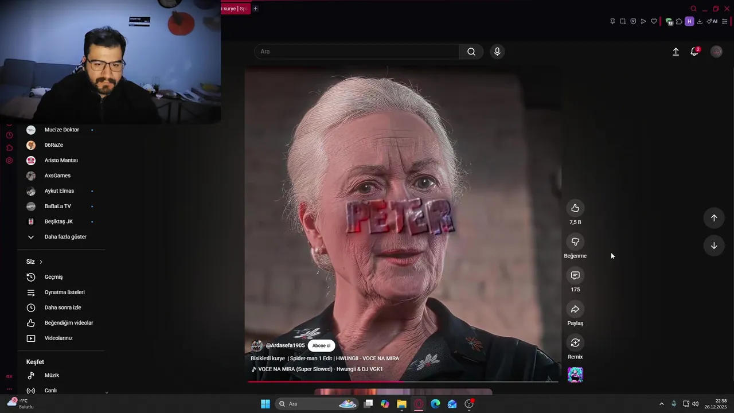Open the green extension with badge 13
Viewport: 734px width, 413px height.
[669, 22]
